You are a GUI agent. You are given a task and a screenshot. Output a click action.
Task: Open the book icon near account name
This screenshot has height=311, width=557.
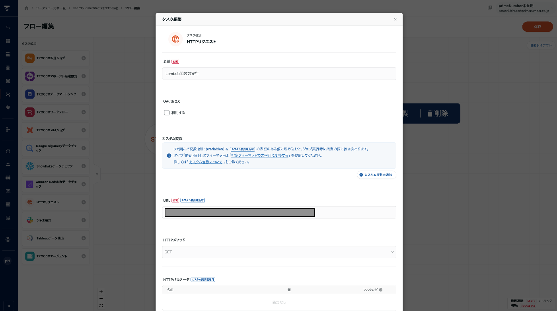click(x=490, y=7)
